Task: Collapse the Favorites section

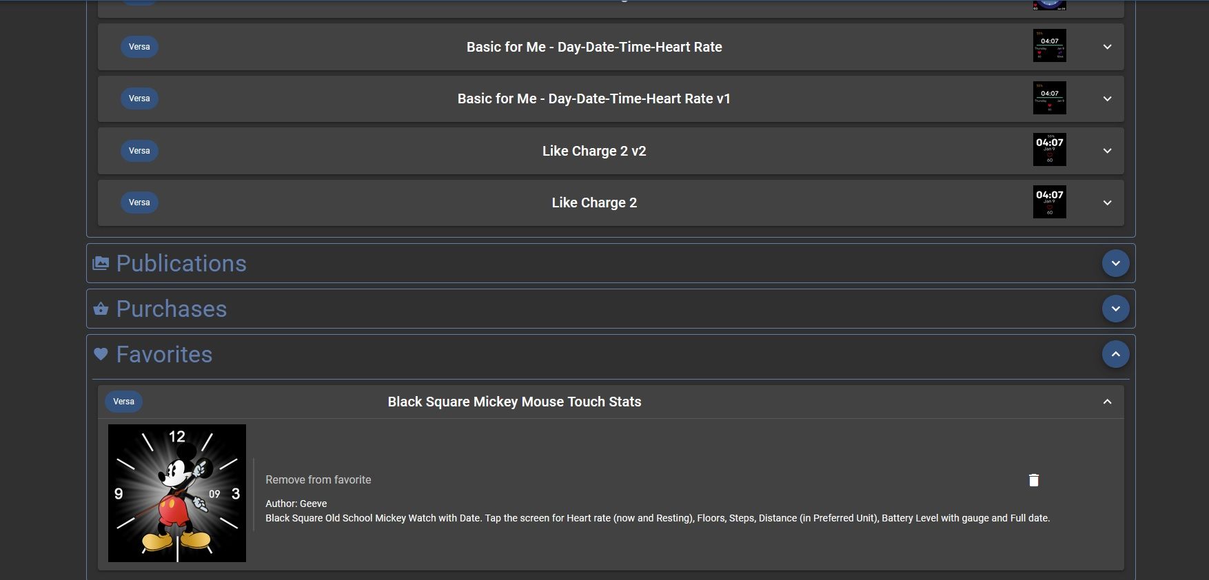Action: click(1115, 354)
